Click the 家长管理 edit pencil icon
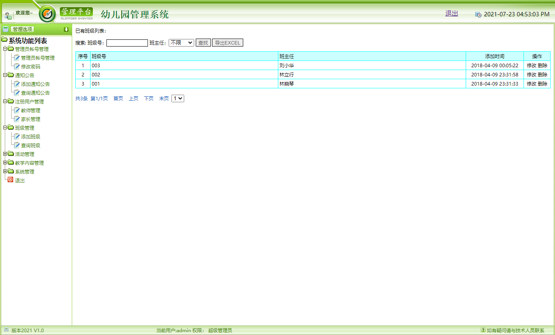555x335 pixels. pos(17,119)
